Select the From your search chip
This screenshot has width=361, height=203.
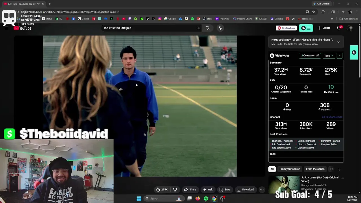pos(290,169)
